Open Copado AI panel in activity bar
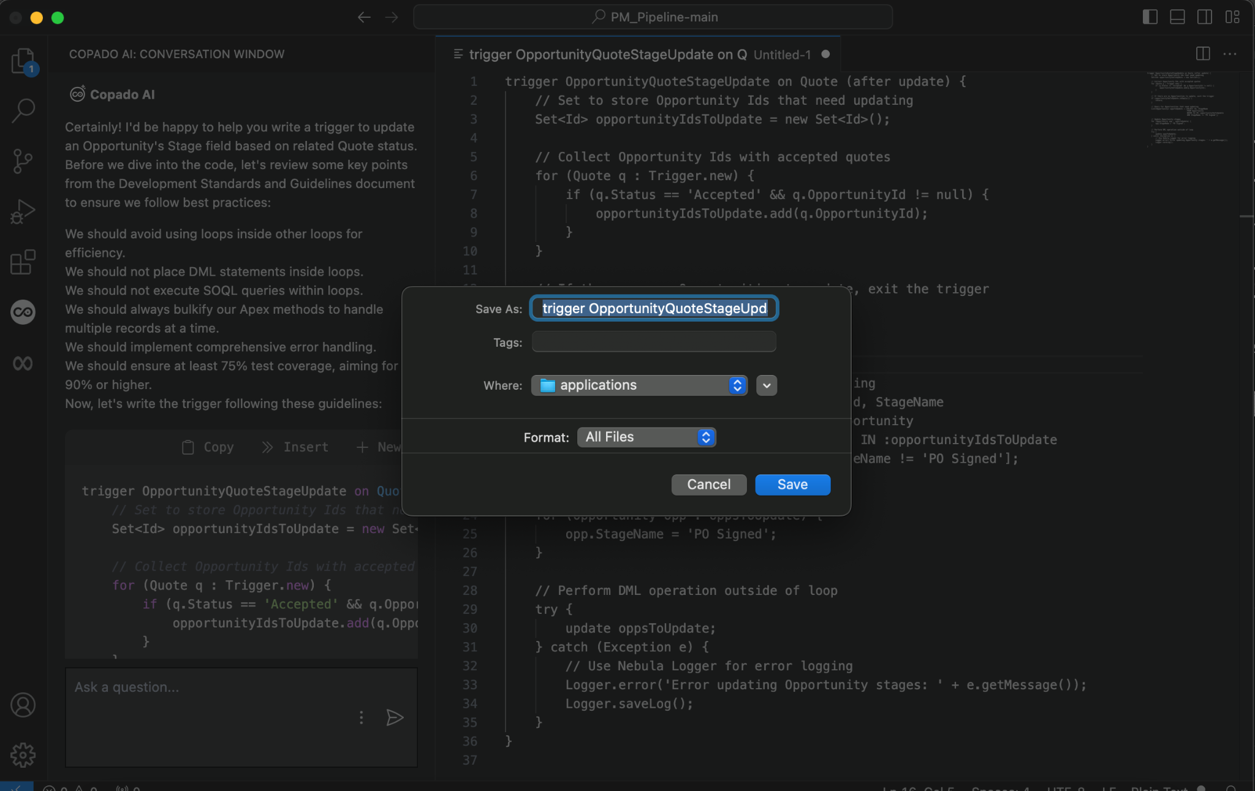1255x791 pixels. (23, 312)
